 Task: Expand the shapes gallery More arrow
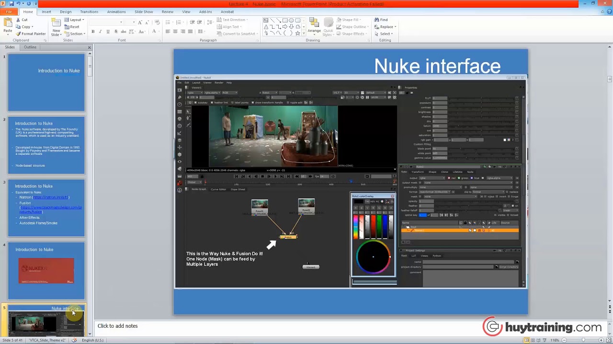(303, 34)
